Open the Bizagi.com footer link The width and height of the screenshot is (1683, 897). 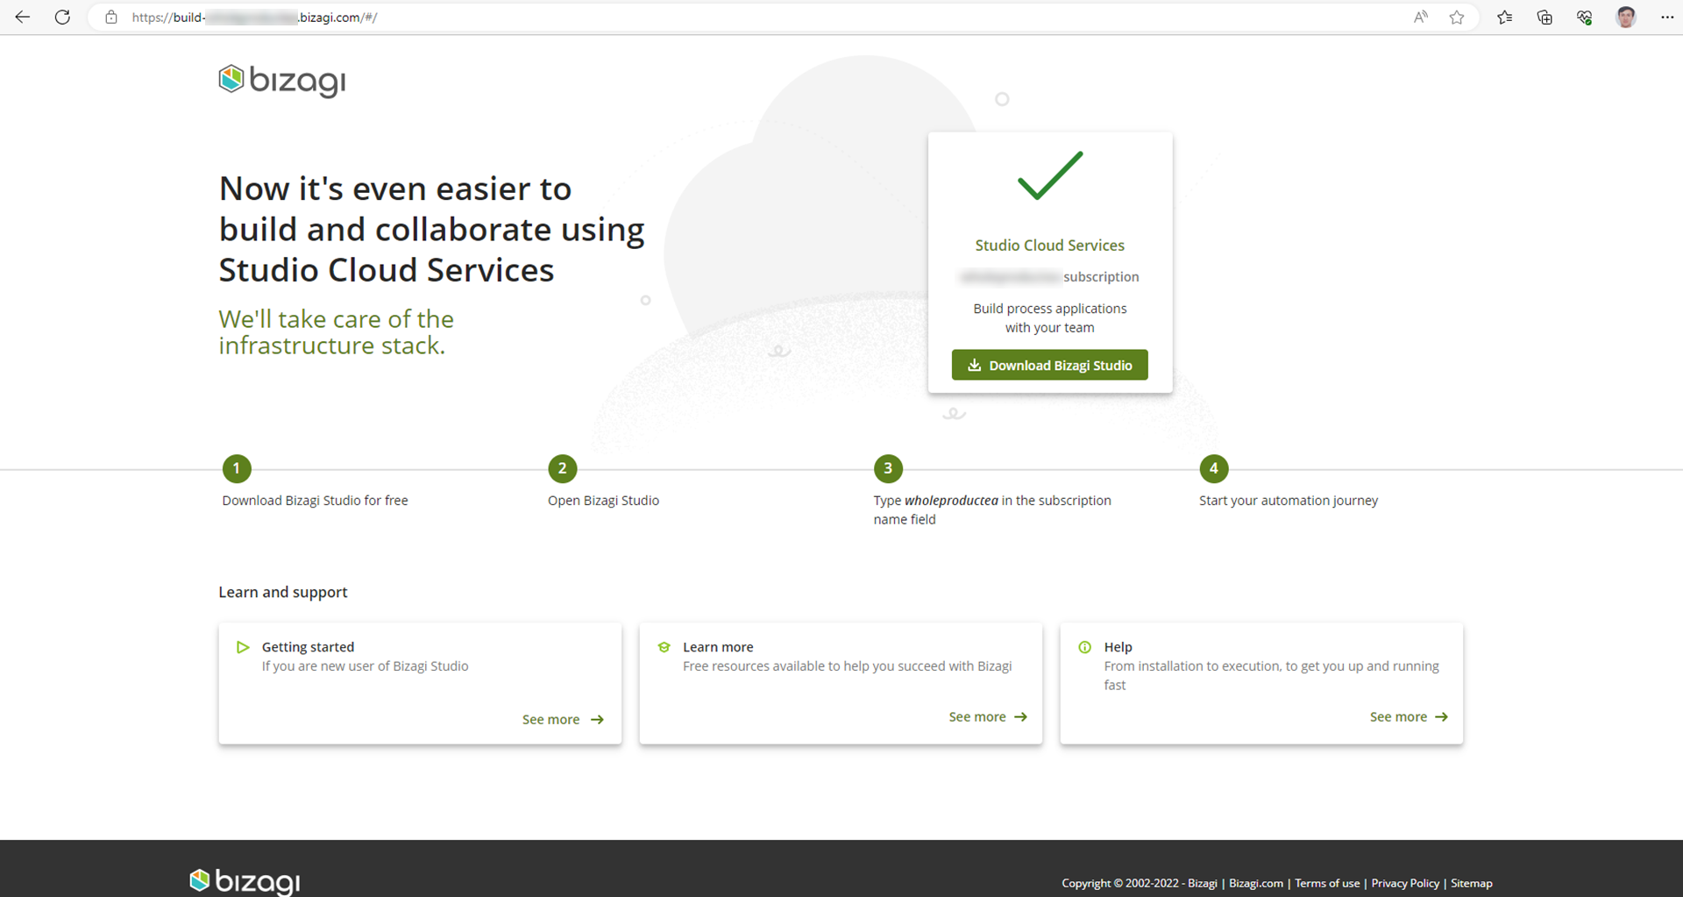pos(1255,883)
